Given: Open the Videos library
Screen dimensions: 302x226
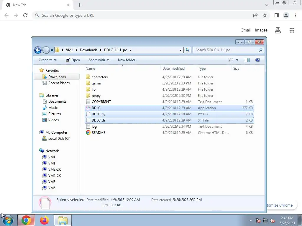Looking at the screenshot, I should point(53,120).
